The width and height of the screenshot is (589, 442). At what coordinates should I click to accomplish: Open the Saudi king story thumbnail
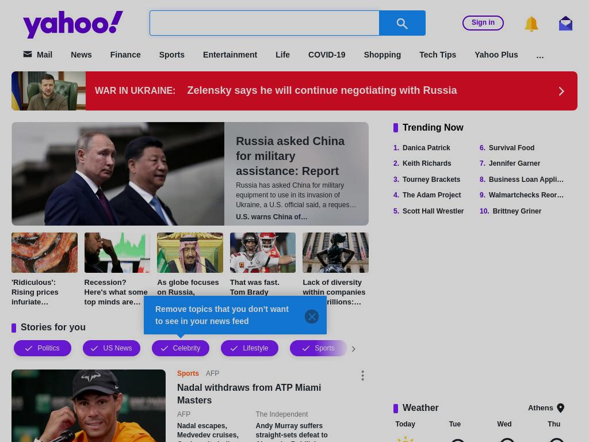pos(190,253)
